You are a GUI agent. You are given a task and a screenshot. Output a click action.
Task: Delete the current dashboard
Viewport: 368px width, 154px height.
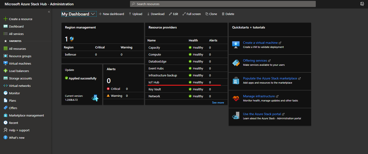pos(228,14)
